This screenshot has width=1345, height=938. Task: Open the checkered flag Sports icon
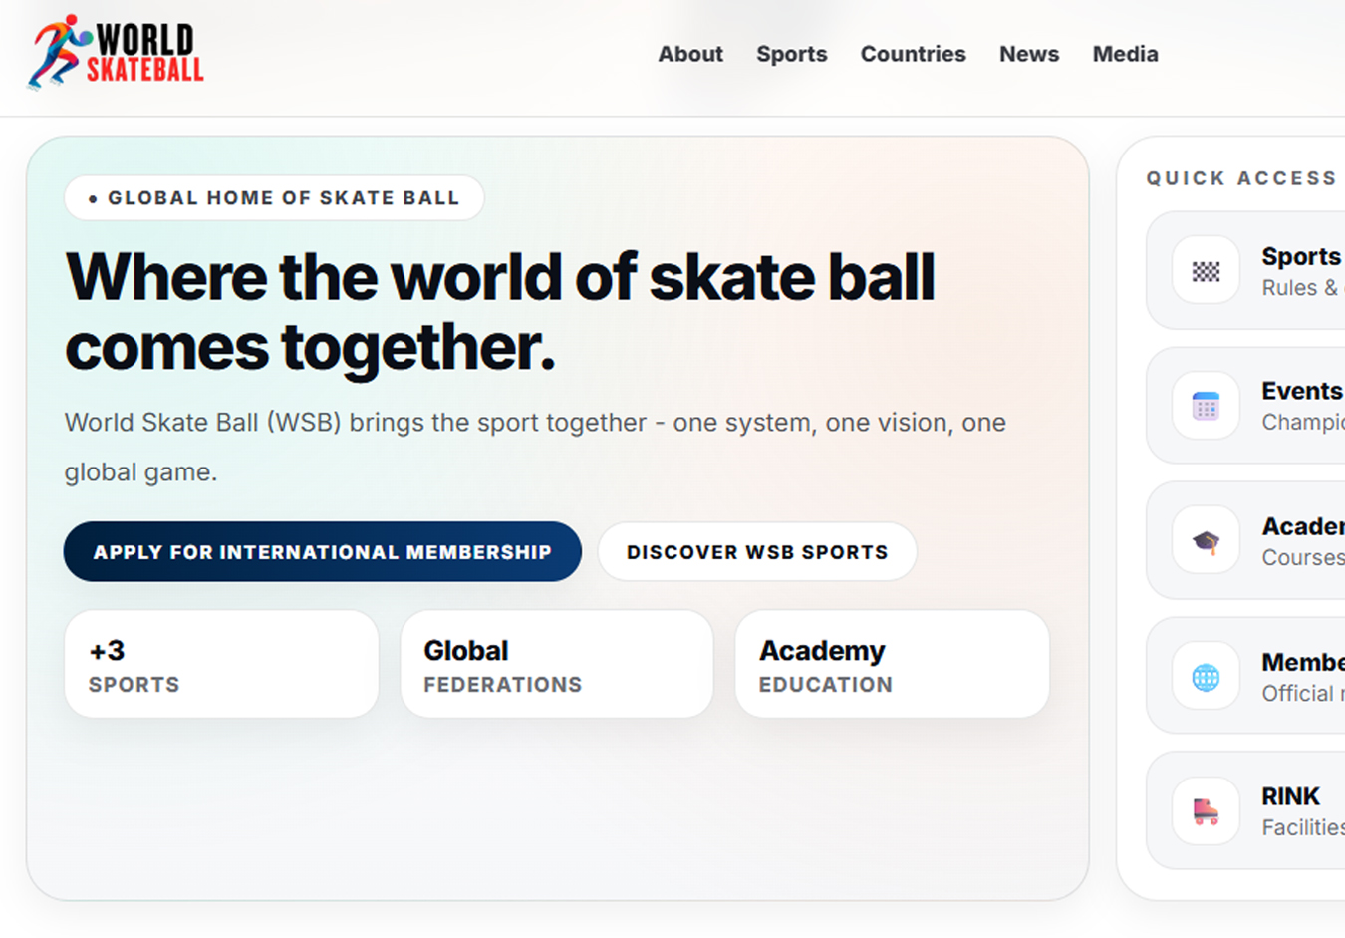click(x=1206, y=270)
